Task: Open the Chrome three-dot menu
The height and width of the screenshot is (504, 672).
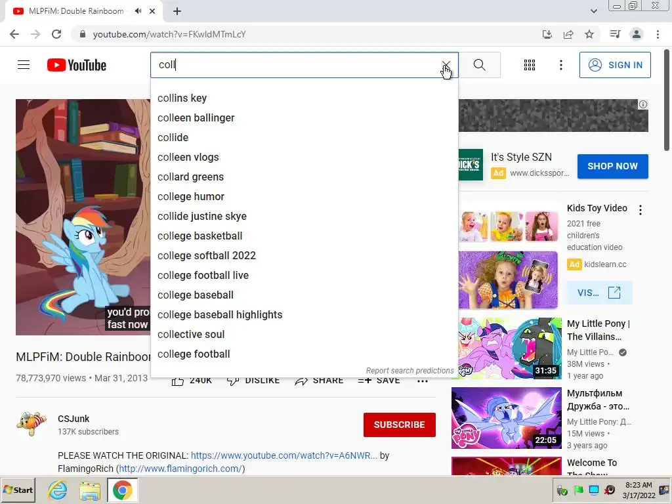Action: [658, 34]
